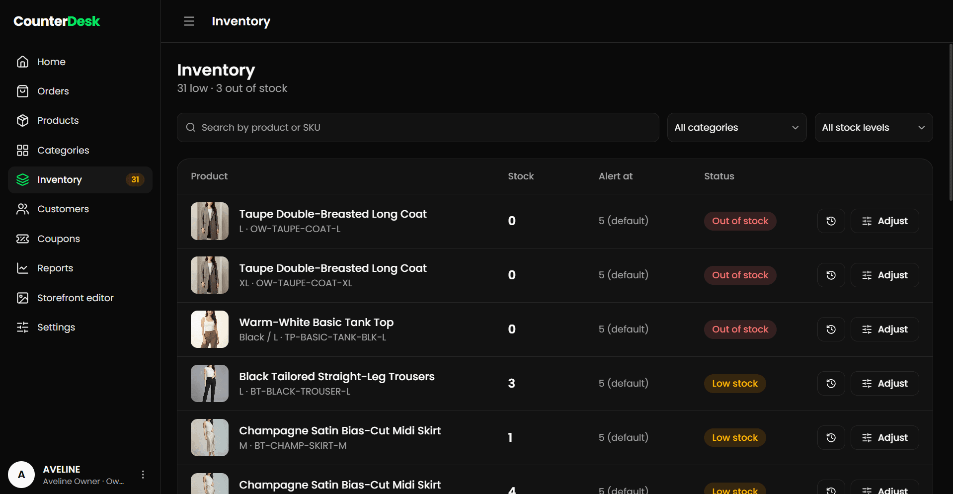This screenshot has width=953, height=494.
Task: Click the Alert at column header
Action: [616, 176]
